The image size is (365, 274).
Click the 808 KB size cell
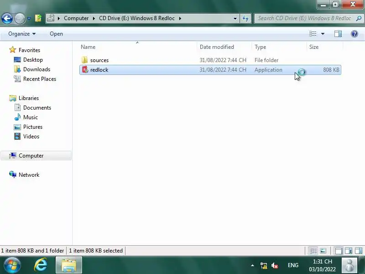coord(331,70)
